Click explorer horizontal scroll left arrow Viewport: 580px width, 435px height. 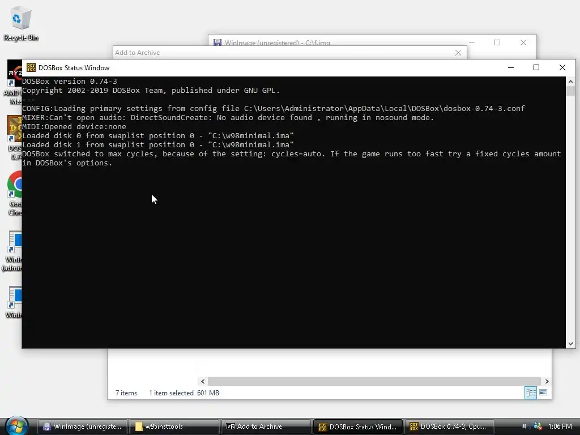click(203, 381)
